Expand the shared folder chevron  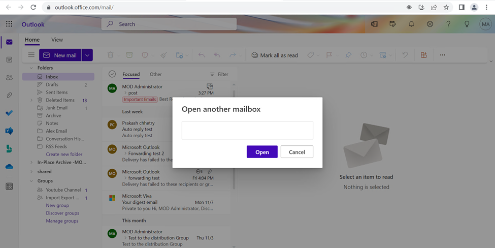tap(31, 172)
